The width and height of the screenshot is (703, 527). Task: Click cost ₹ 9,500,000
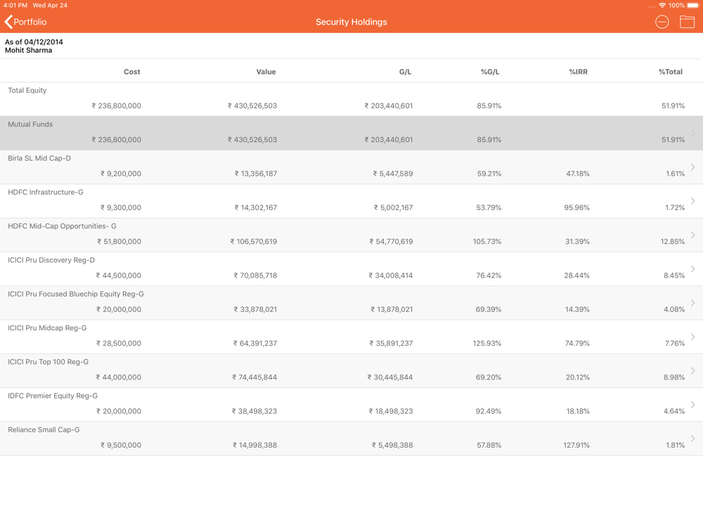click(x=121, y=445)
